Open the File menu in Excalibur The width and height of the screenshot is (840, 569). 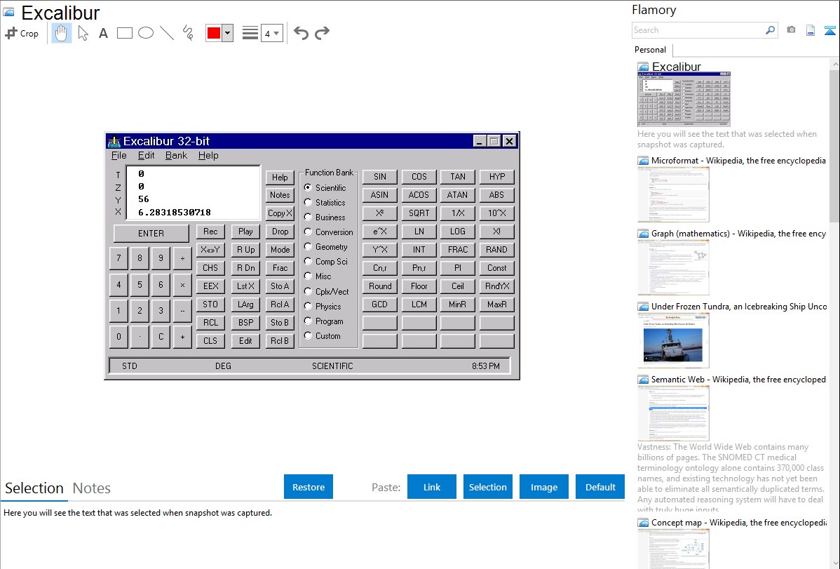coord(119,156)
